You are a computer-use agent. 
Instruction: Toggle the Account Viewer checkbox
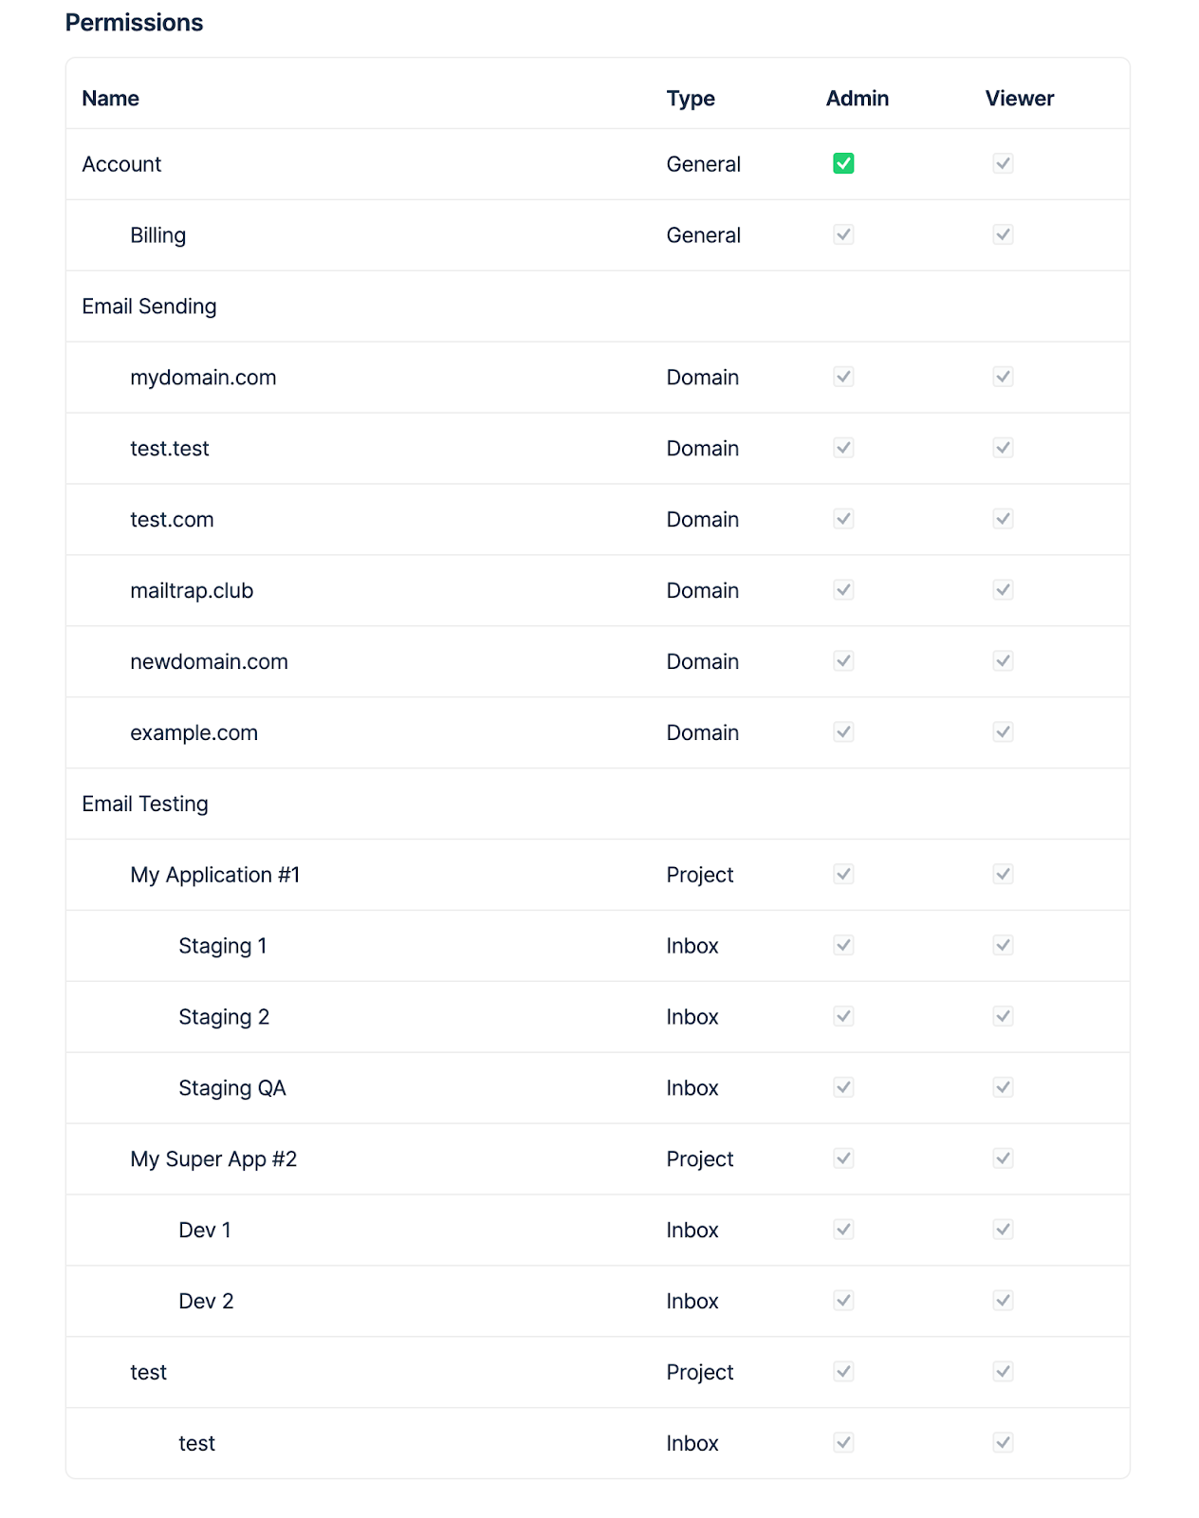(x=1003, y=163)
